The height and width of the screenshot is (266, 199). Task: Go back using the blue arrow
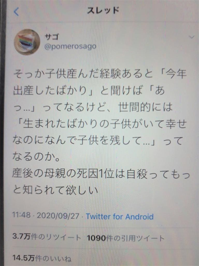pos(16,12)
